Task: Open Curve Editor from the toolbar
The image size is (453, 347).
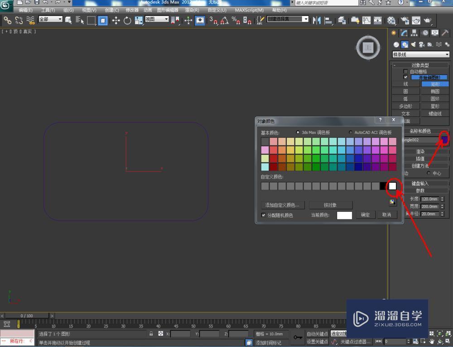Action: [x=366, y=20]
